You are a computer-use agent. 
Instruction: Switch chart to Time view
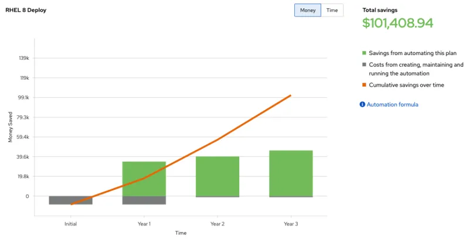[x=332, y=10]
